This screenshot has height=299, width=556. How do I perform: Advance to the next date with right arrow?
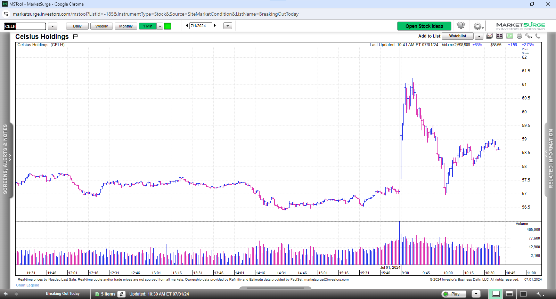tap(215, 25)
